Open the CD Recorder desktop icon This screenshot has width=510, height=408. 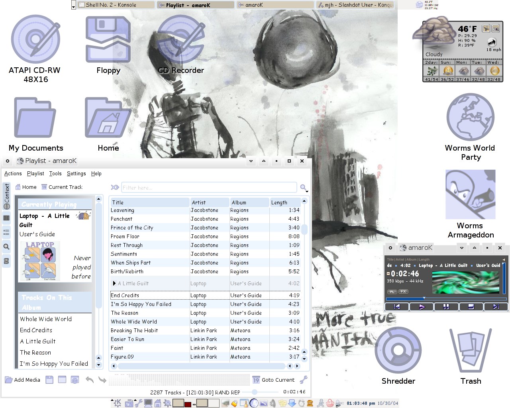(180, 40)
